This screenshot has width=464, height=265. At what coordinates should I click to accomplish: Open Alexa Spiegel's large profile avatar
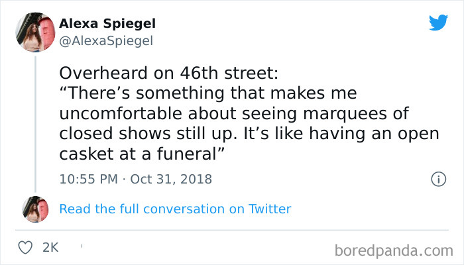[x=35, y=31]
